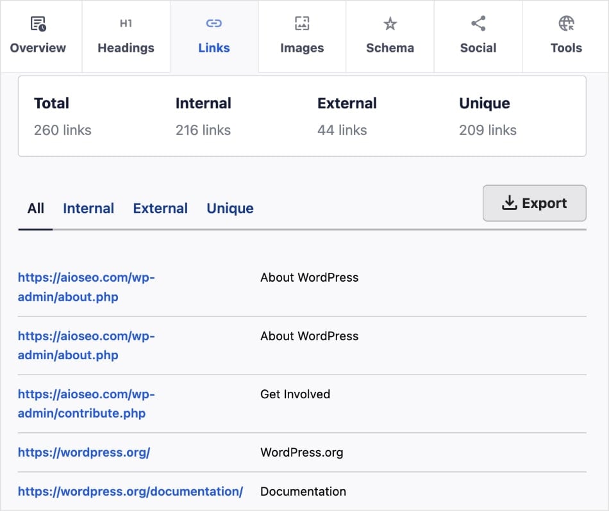This screenshot has height=511, width=609.
Task: Click the H1 Headings icon
Action: [126, 24]
